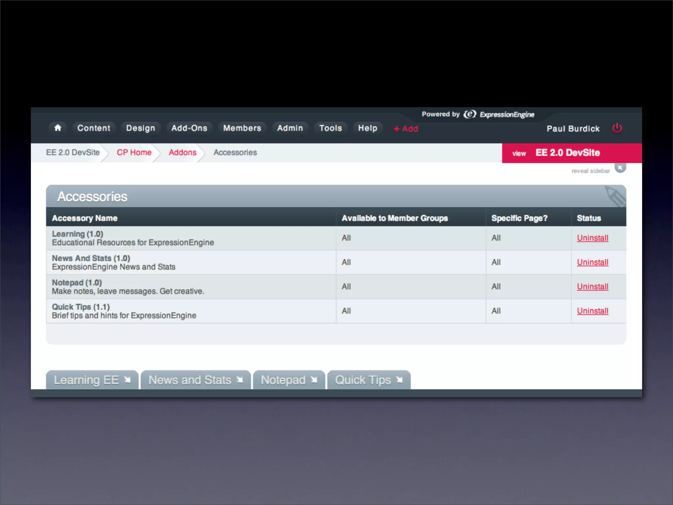Click the reveal sidebar arrow icon
The image size is (673, 505).
tap(620, 168)
